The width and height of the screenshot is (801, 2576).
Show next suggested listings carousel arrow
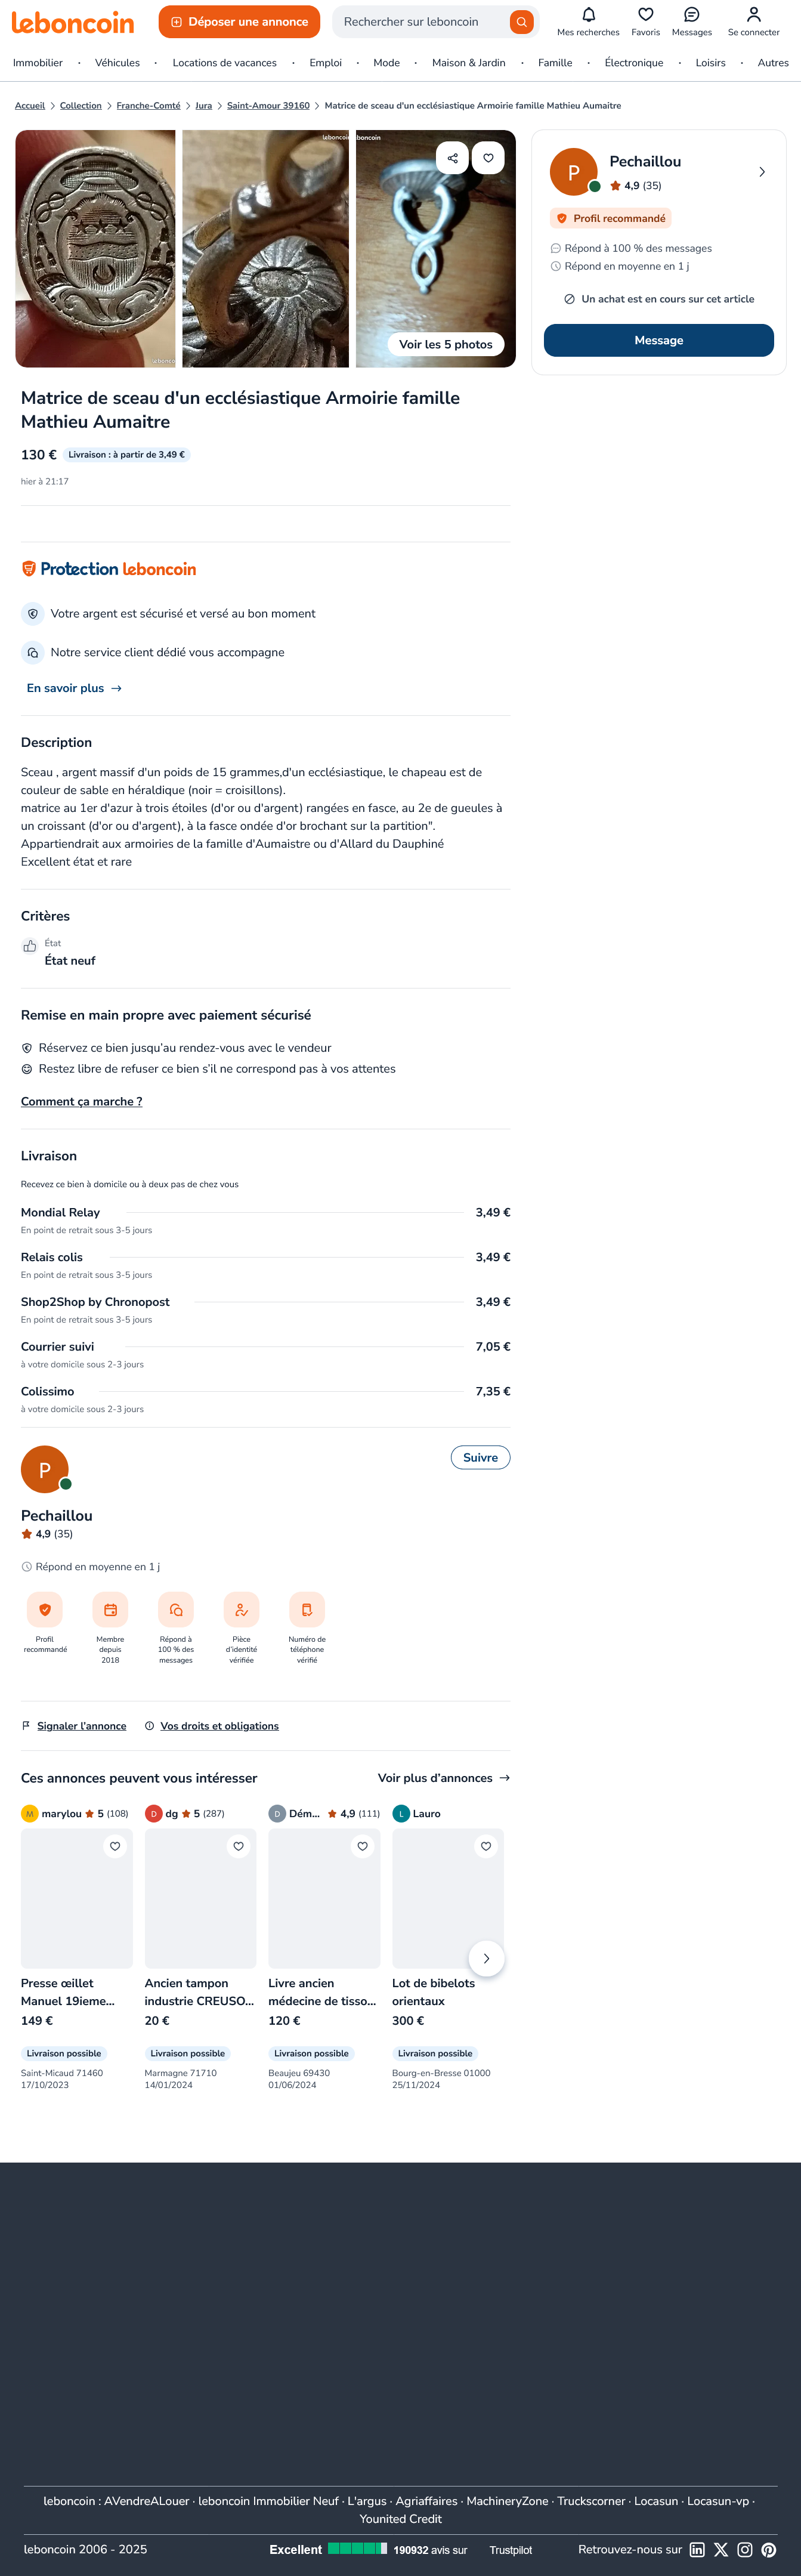[x=486, y=1958]
